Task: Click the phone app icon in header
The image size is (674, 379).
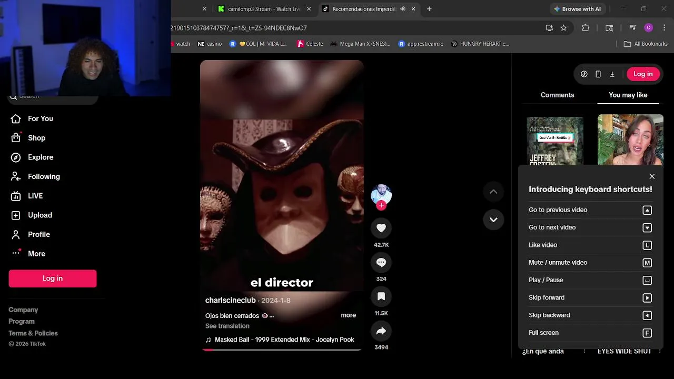Action: point(598,74)
